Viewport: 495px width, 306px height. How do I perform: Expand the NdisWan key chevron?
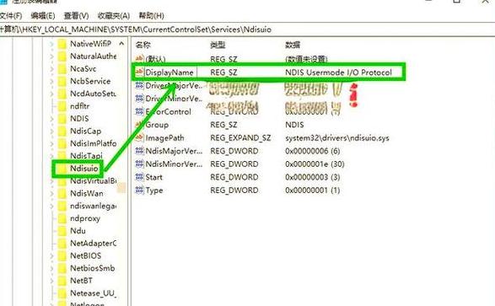click(51, 193)
